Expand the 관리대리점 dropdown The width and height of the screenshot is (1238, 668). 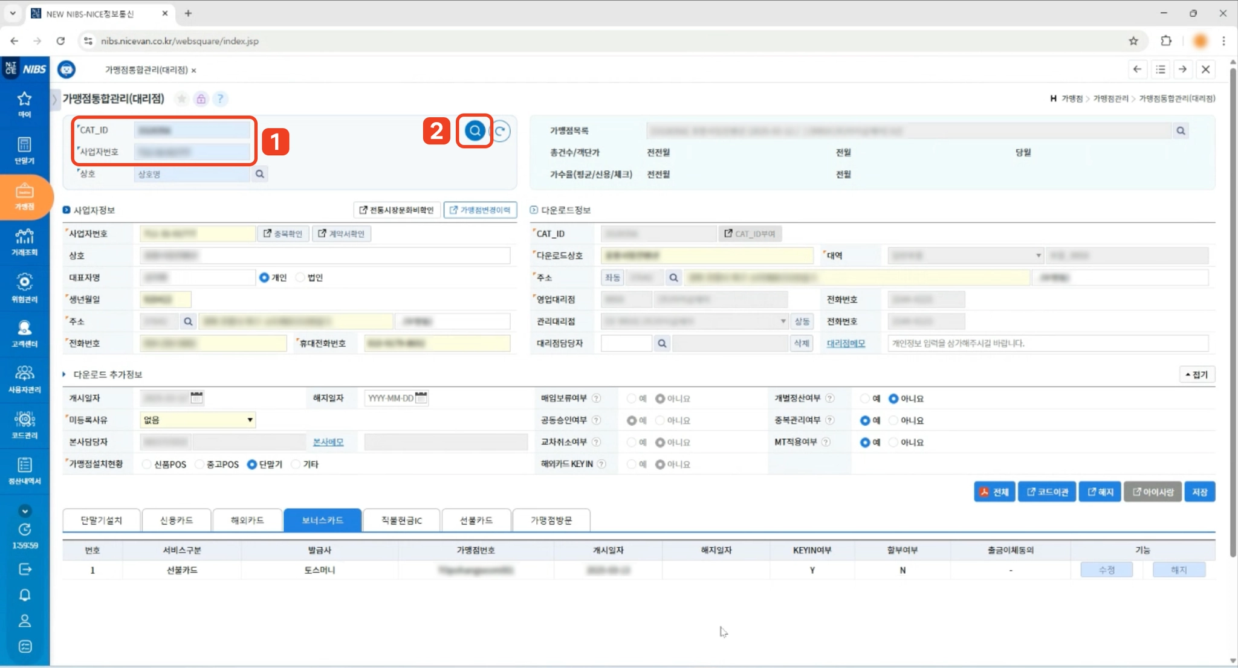783,321
